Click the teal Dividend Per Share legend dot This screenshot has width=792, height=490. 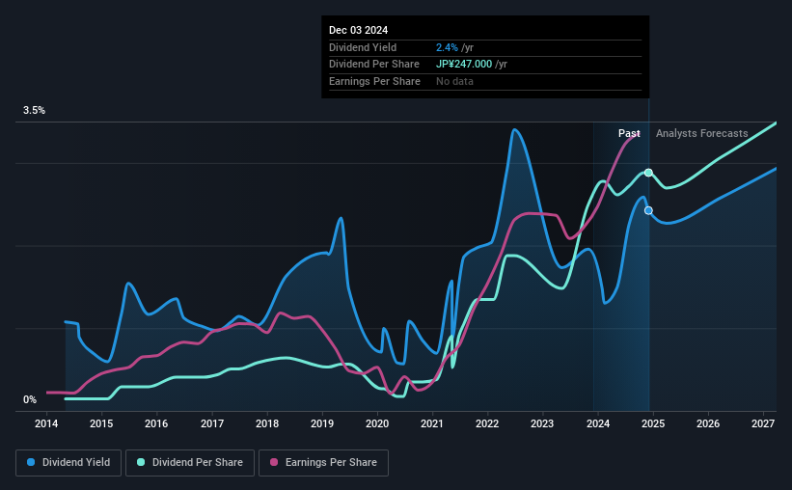pos(141,462)
